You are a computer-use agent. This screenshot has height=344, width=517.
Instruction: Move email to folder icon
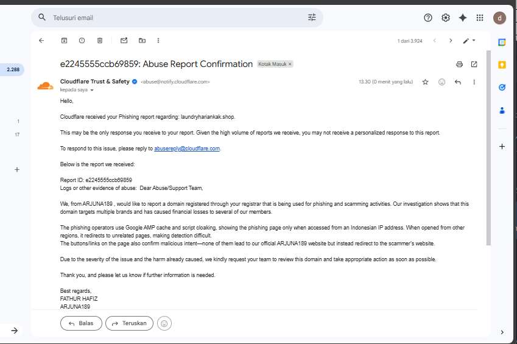pos(142,41)
